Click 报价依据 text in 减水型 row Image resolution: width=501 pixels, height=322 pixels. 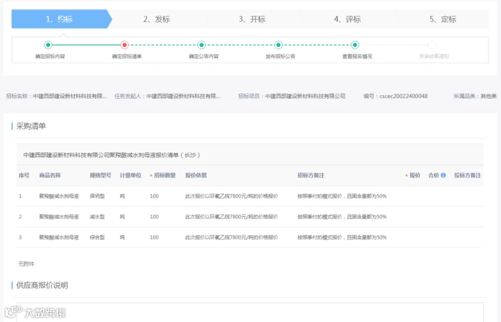[x=232, y=217]
